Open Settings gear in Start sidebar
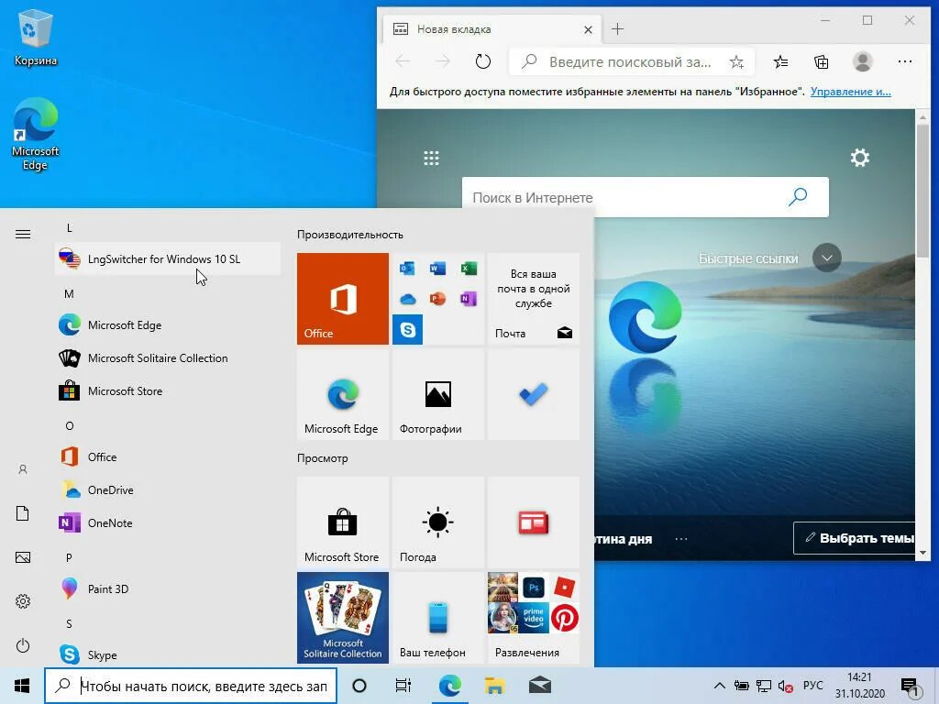This screenshot has height=704, width=939. point(23,601)
